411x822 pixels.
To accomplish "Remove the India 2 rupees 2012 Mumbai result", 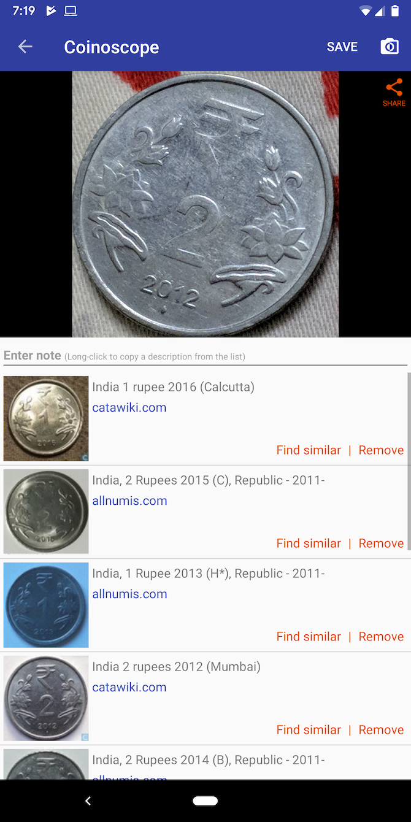I will click(381, 729).
